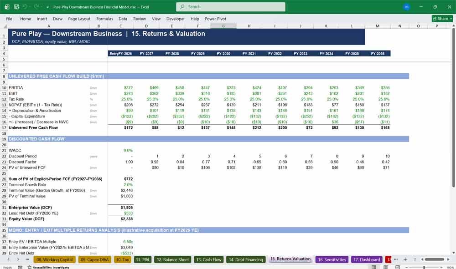Switch to the 12. Balance Sheet tab
456x269 pixels.
click(x=172, y=260)
